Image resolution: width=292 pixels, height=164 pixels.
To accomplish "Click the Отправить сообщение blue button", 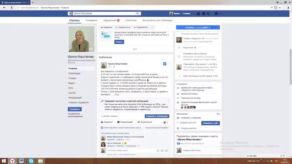I will 198,27.
